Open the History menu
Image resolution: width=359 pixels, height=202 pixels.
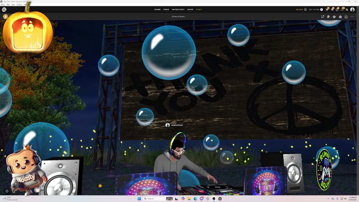(x=19, y=4)
